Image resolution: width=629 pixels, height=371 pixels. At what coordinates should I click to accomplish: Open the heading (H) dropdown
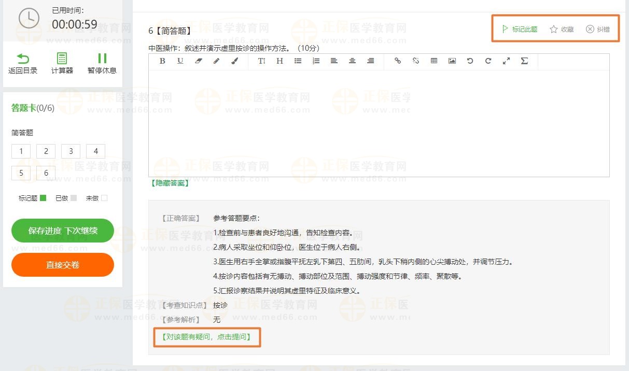click(x=279, y=61)
